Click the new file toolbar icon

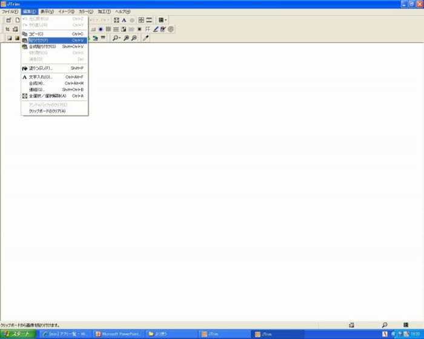(x=18, y=20)
